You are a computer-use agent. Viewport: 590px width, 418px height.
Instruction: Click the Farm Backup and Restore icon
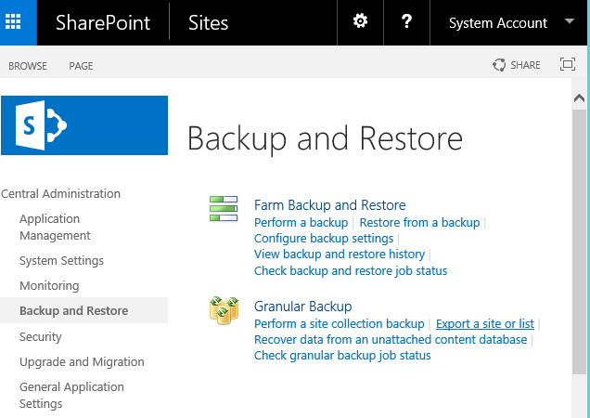(x=224, y=208)
